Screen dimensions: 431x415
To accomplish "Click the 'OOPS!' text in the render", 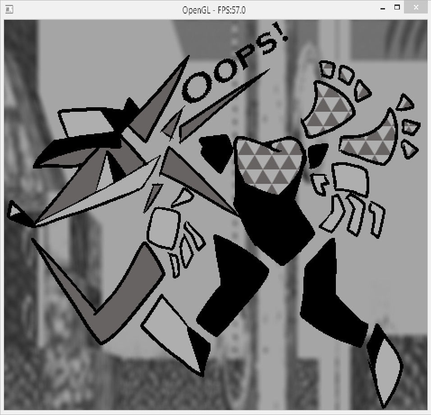I will (235, 62).
